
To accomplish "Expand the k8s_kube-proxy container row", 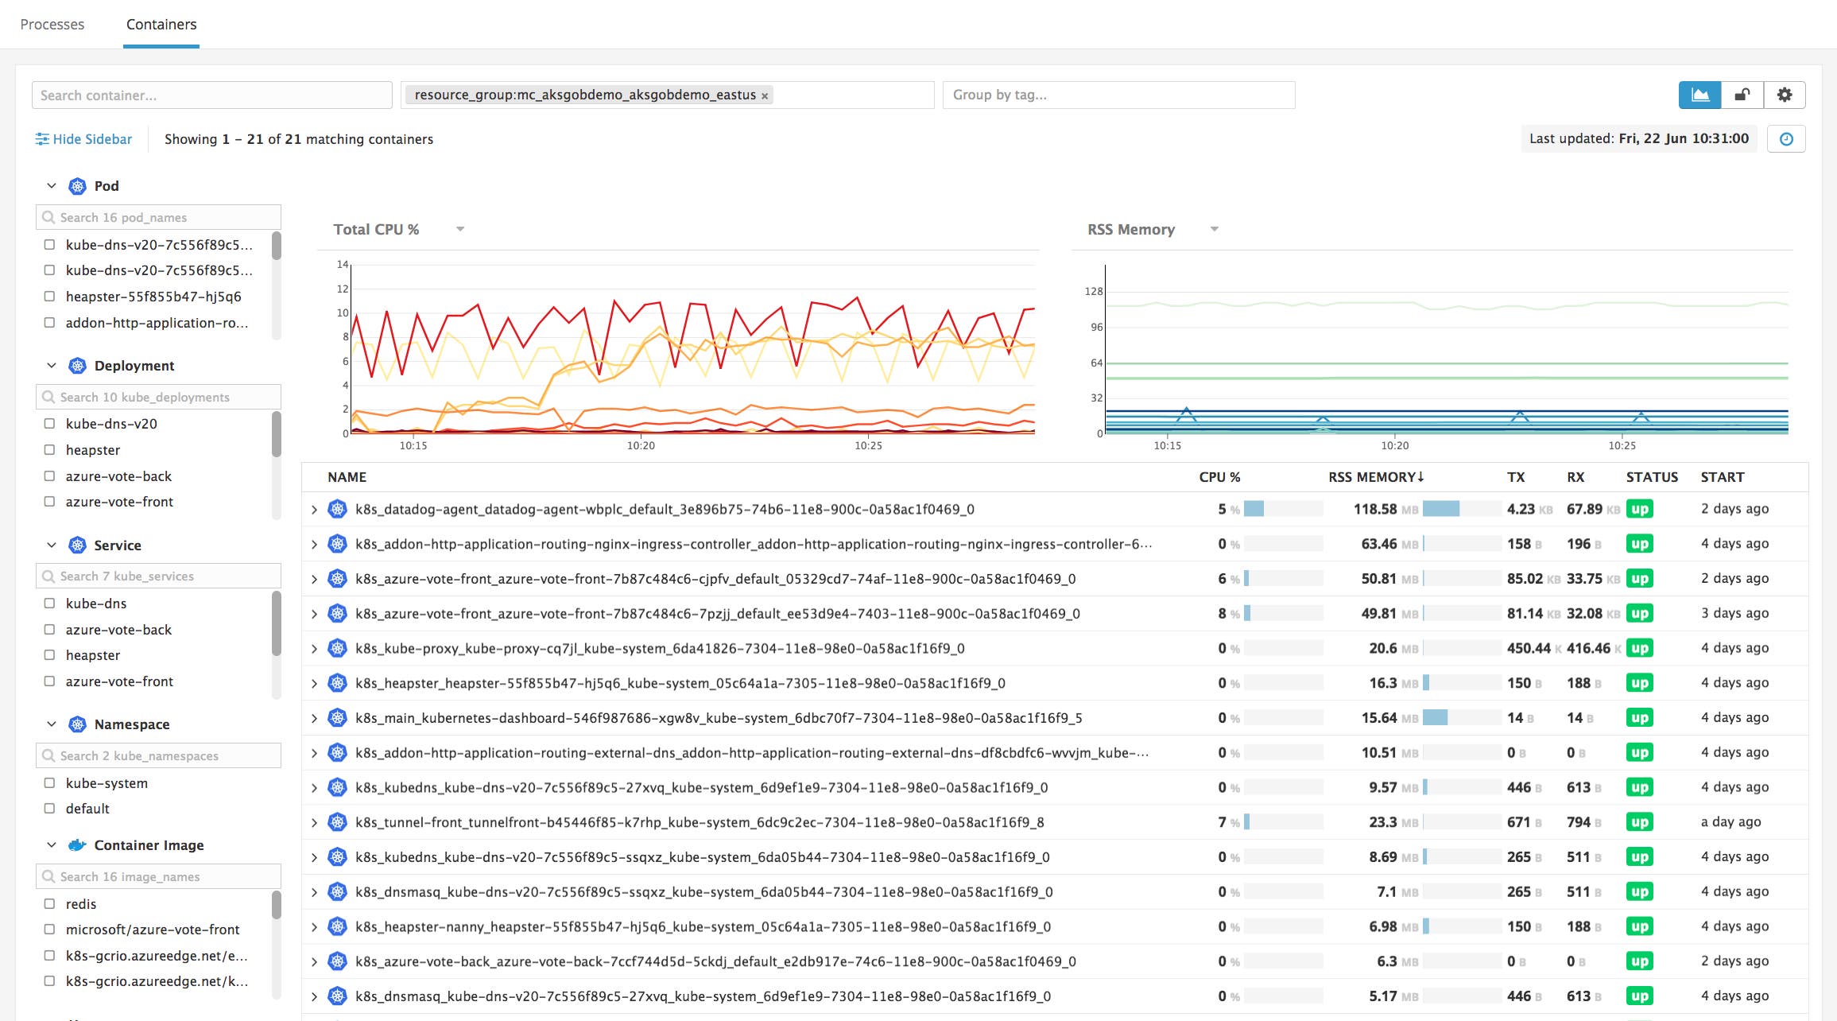I will tap(313, 648).
